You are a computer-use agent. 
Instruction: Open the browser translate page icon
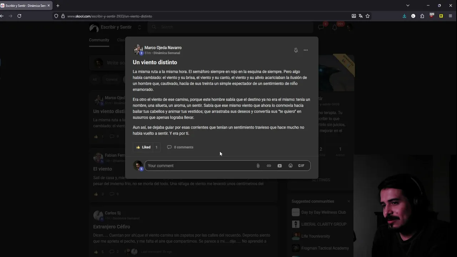361,16
